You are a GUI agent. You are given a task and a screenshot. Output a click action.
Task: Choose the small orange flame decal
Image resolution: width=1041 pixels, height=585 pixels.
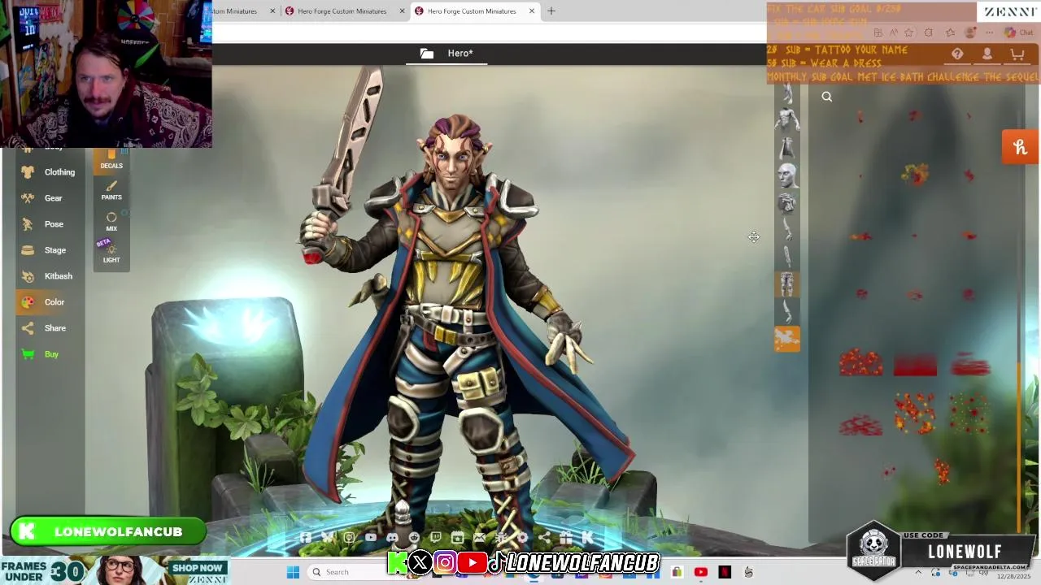click(x=942, y=471)
